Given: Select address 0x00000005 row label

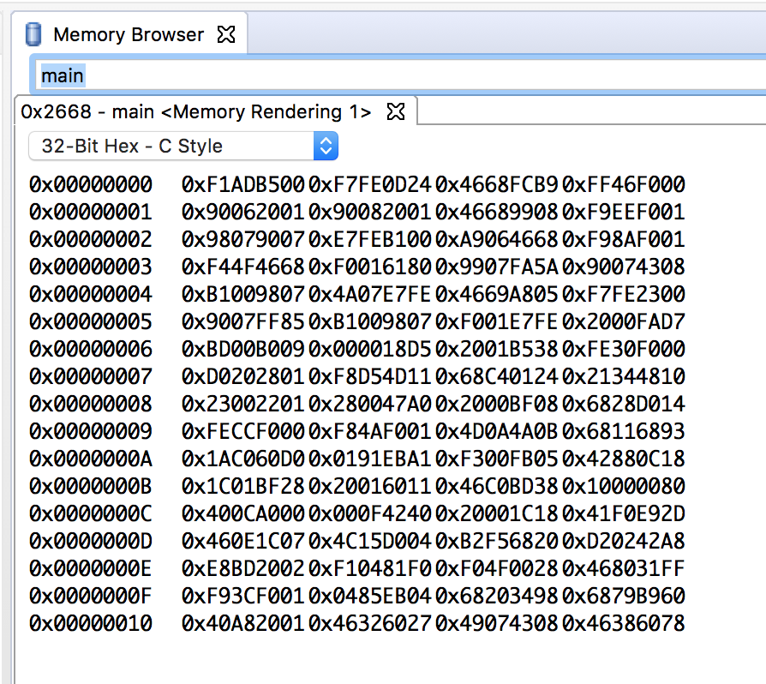Looking at the screenshot, I should 91,321.
